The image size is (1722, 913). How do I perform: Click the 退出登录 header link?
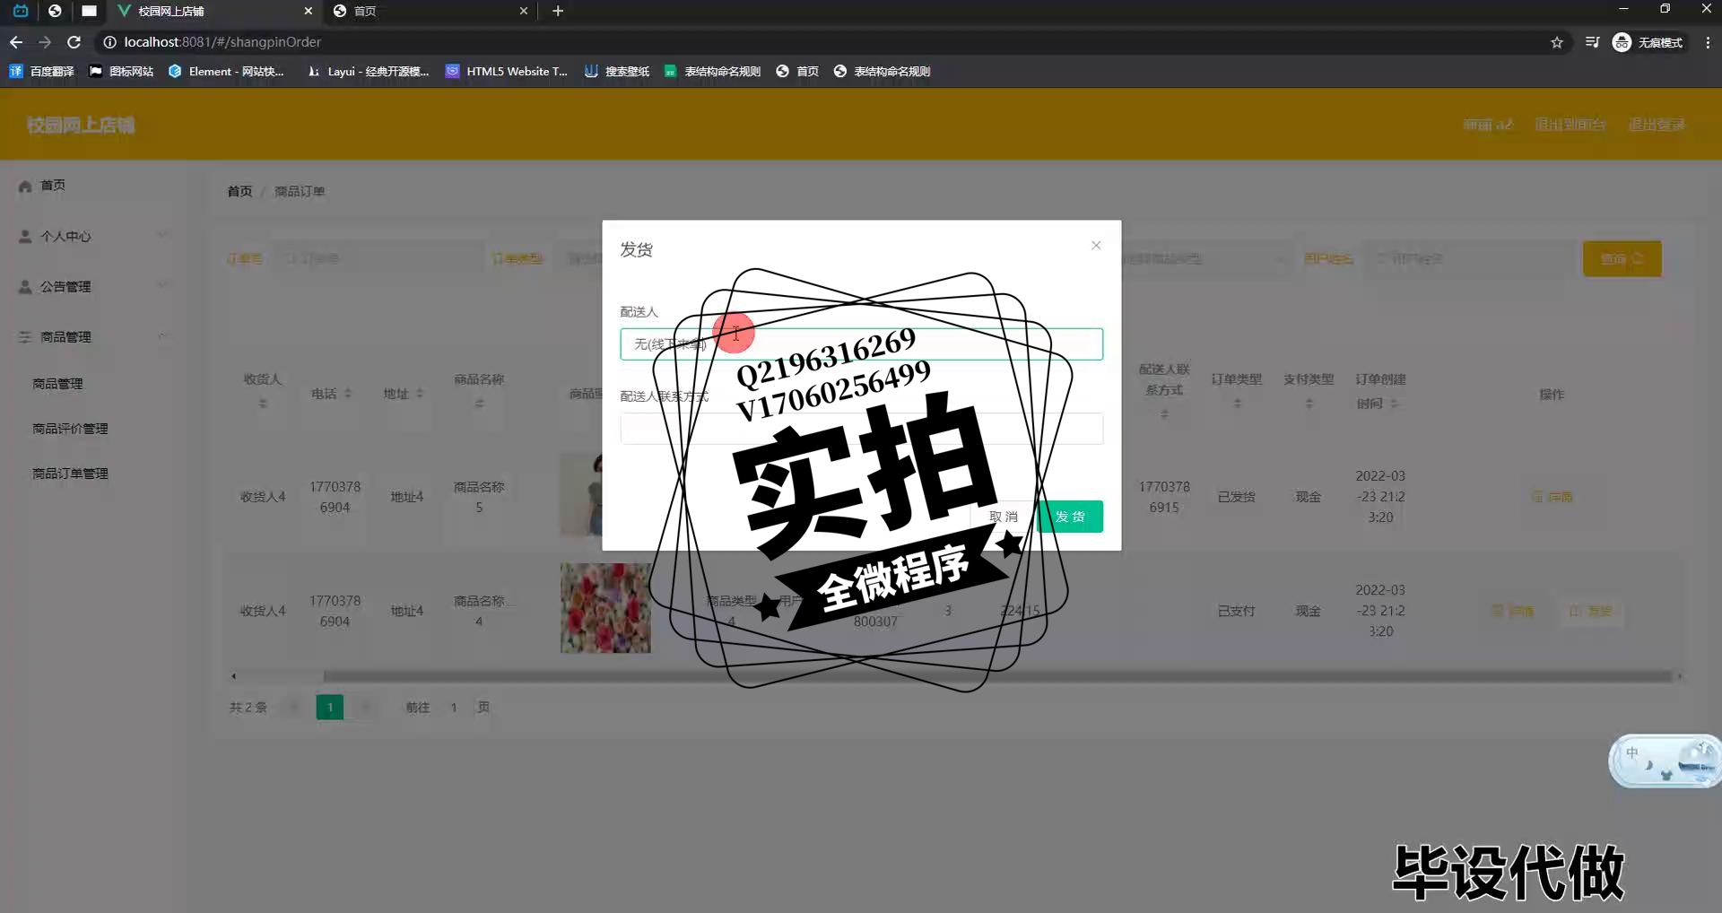(x=1657, y=124)
